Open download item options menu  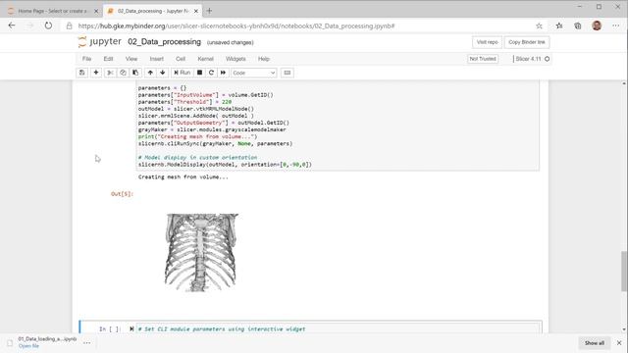87,343
